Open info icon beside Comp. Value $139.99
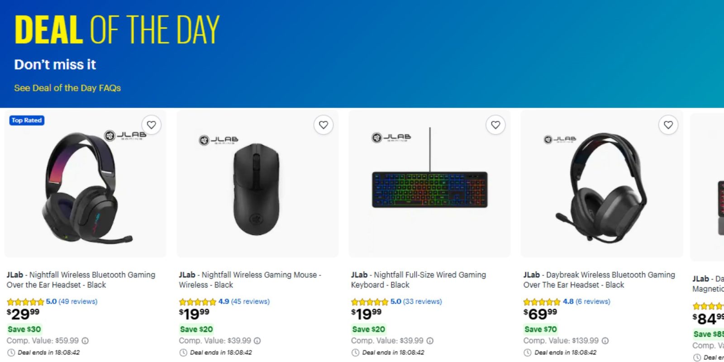724x362 pixels. [x=605, y=341]
